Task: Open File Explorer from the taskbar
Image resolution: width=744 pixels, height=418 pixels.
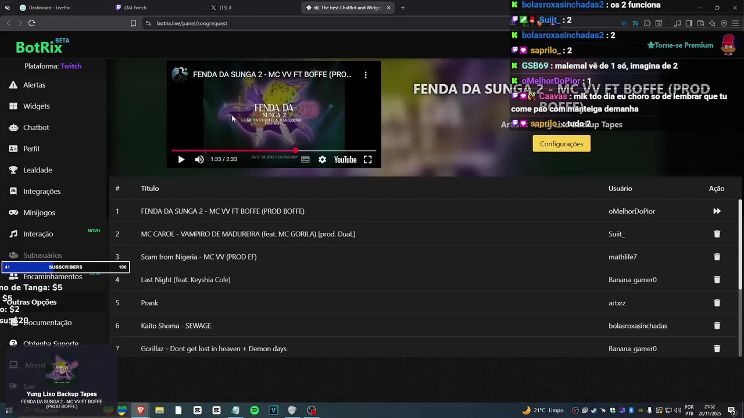Action: pyautogui.click(x=159, y=410)
